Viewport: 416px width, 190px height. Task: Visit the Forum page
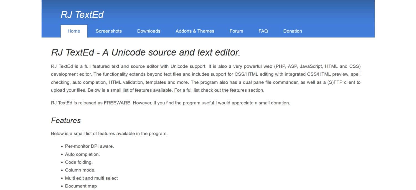click(x=236, y=31)
